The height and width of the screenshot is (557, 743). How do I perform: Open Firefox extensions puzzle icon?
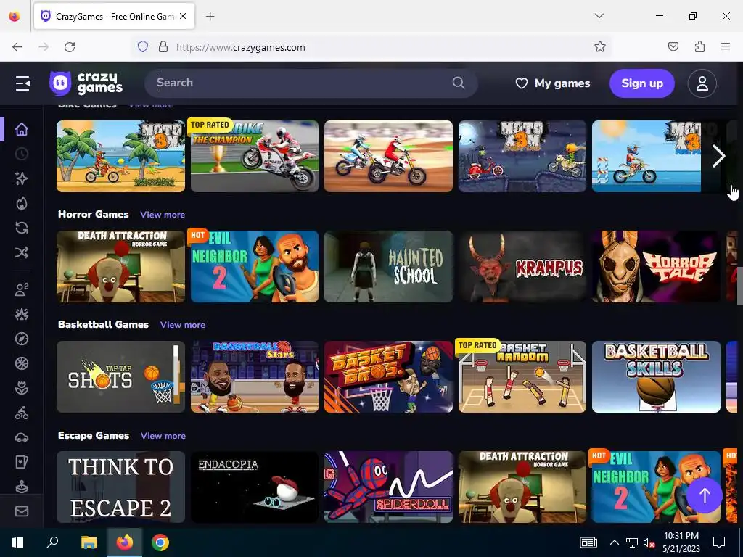click(x=699, y=46)
